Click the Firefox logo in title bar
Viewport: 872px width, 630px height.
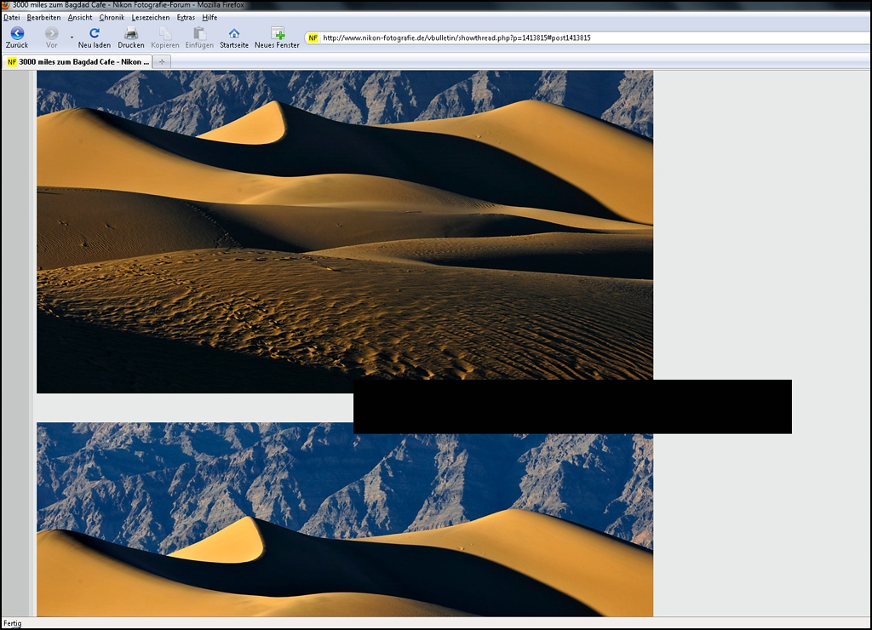pyautogui.click(x=6, y=4)
